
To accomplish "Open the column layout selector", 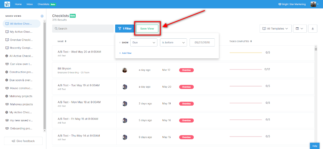I will tap(300, 29).
